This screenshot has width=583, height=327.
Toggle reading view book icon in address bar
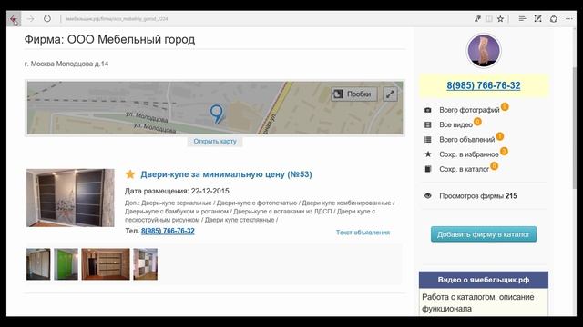[489, 18]
